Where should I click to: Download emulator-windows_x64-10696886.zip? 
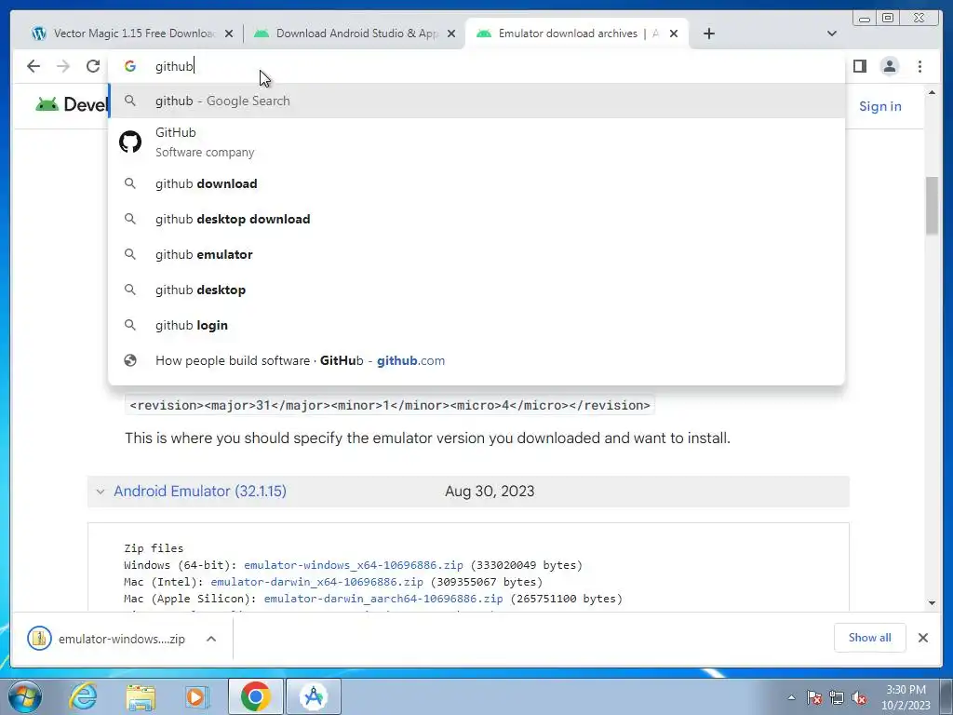coord(353,565)
